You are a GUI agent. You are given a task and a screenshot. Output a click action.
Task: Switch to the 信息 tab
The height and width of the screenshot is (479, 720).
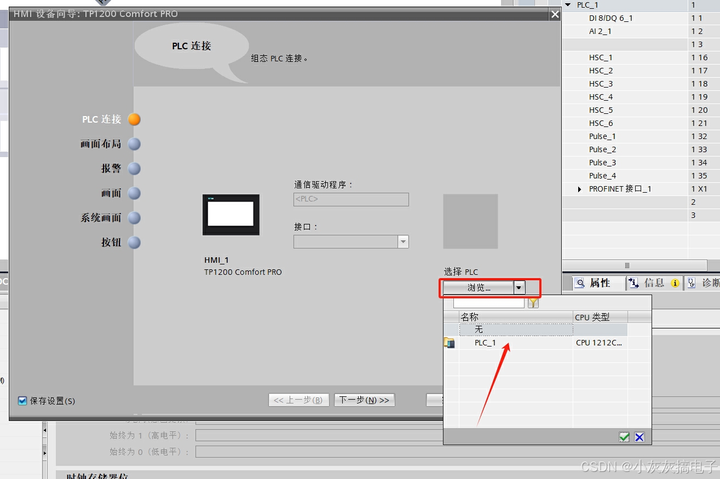coord(654,283)
